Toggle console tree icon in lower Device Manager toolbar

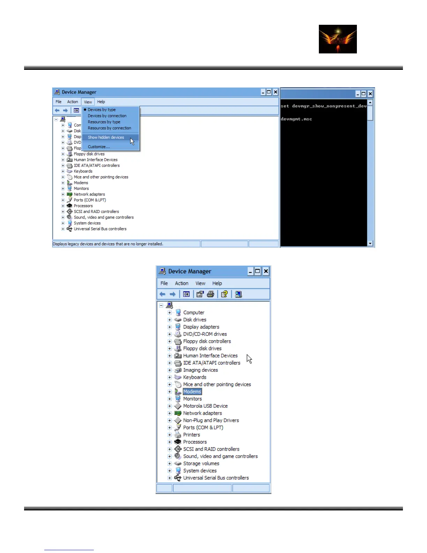coord(187,294)
